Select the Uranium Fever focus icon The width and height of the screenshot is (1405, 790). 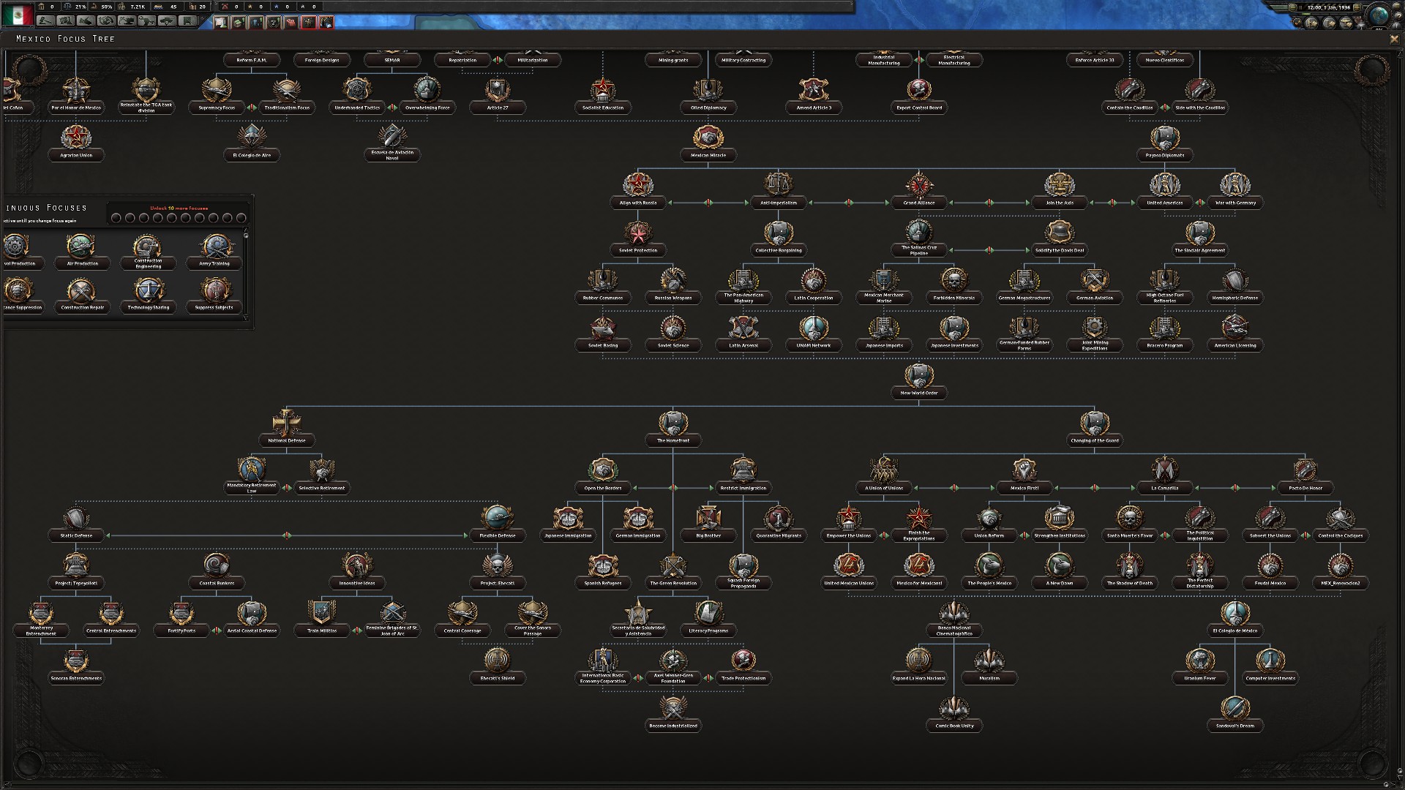pyautogui.click(x=1200, y=660)
